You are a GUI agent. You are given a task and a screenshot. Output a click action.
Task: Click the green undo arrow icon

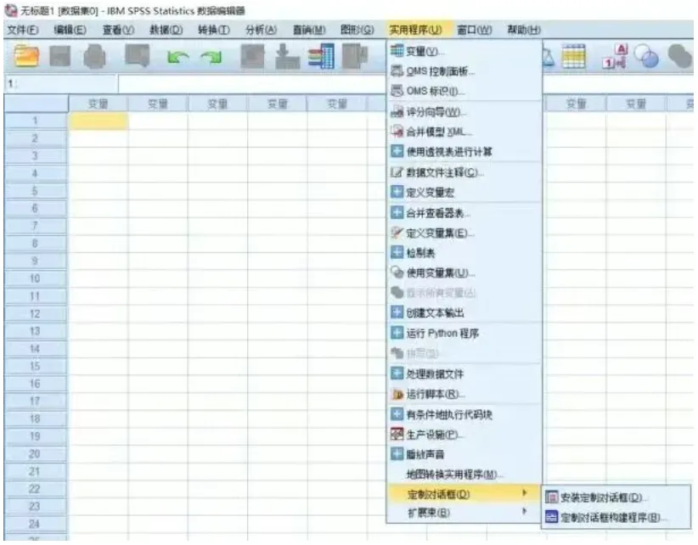(178, 58)
